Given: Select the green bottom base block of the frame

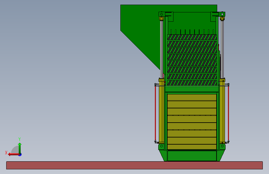Looking at the screenshot, I should 192,156.
